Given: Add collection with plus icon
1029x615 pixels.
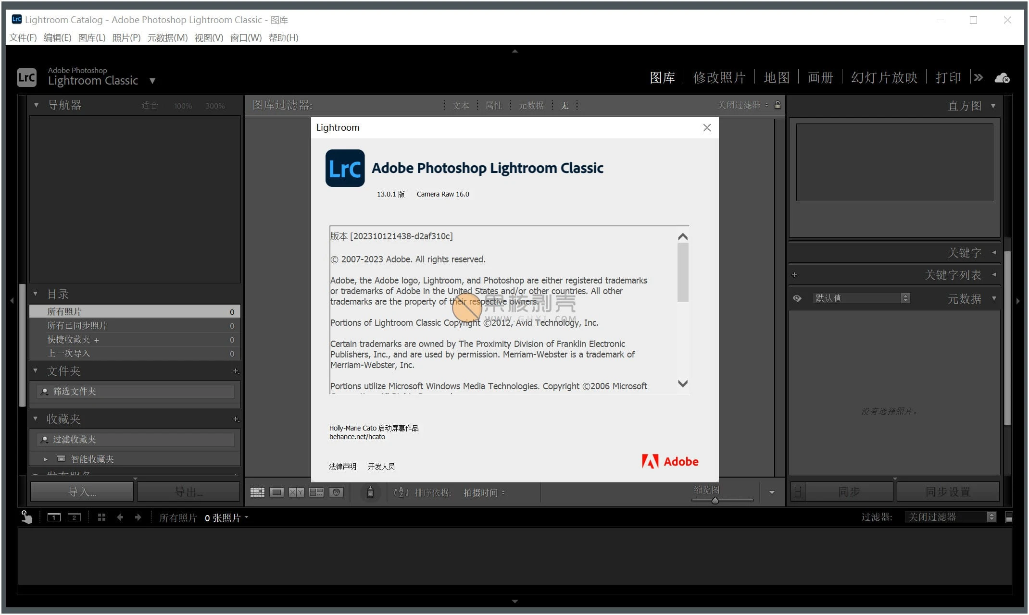Looking at the screenshot, I should 236,419.
